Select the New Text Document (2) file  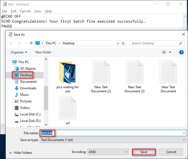pos(101,77)
